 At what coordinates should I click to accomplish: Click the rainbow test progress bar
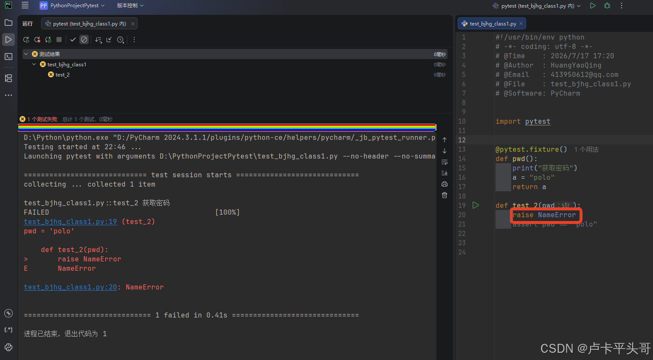(x=227, y=127)
